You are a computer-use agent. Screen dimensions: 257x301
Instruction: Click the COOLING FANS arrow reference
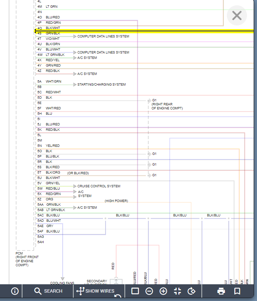pyautogui.click(x=63, y=279)
